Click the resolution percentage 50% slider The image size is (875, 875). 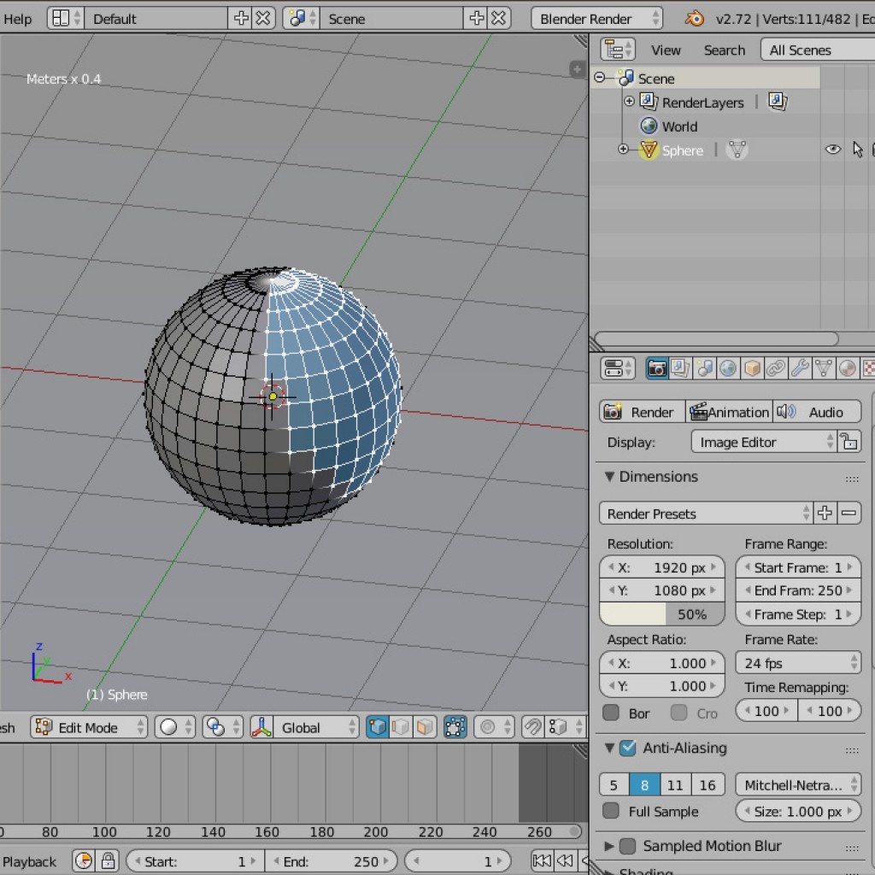[662, 614]
